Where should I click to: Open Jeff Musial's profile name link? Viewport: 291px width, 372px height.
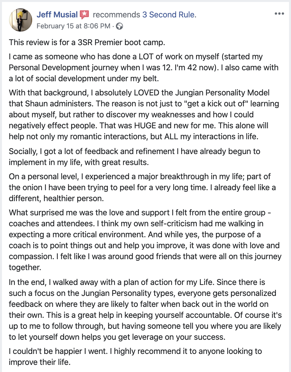[57, 15]
